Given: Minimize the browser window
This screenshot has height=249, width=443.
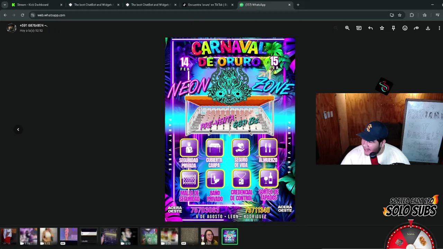Looking at the screenshot, I should point(432,4).
